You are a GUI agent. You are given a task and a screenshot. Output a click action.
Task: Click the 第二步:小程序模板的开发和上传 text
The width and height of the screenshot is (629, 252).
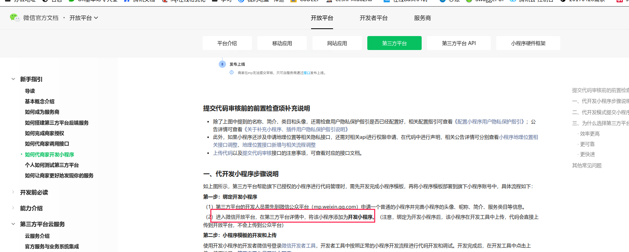240,235
